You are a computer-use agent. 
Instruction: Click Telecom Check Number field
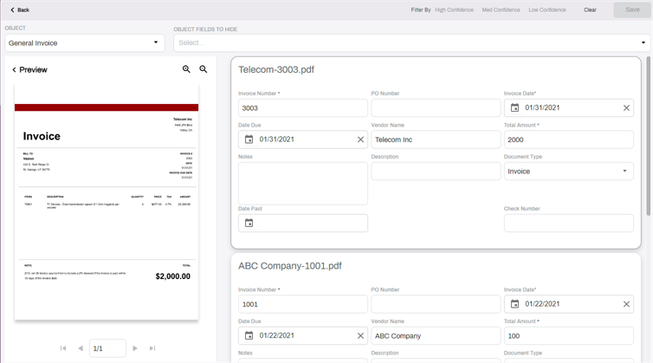[568, 223]
